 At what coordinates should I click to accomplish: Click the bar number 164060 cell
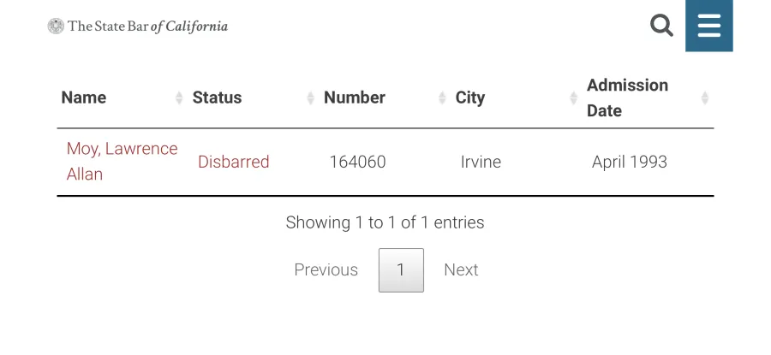tap(357, 162)
